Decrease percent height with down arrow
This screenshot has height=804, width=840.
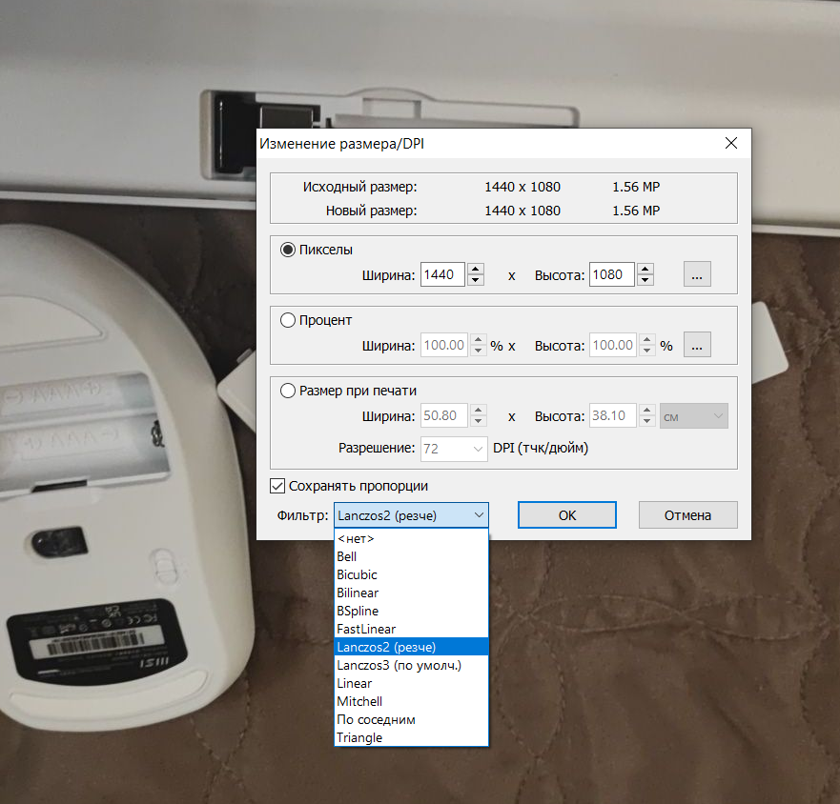(x=647, y=352)
